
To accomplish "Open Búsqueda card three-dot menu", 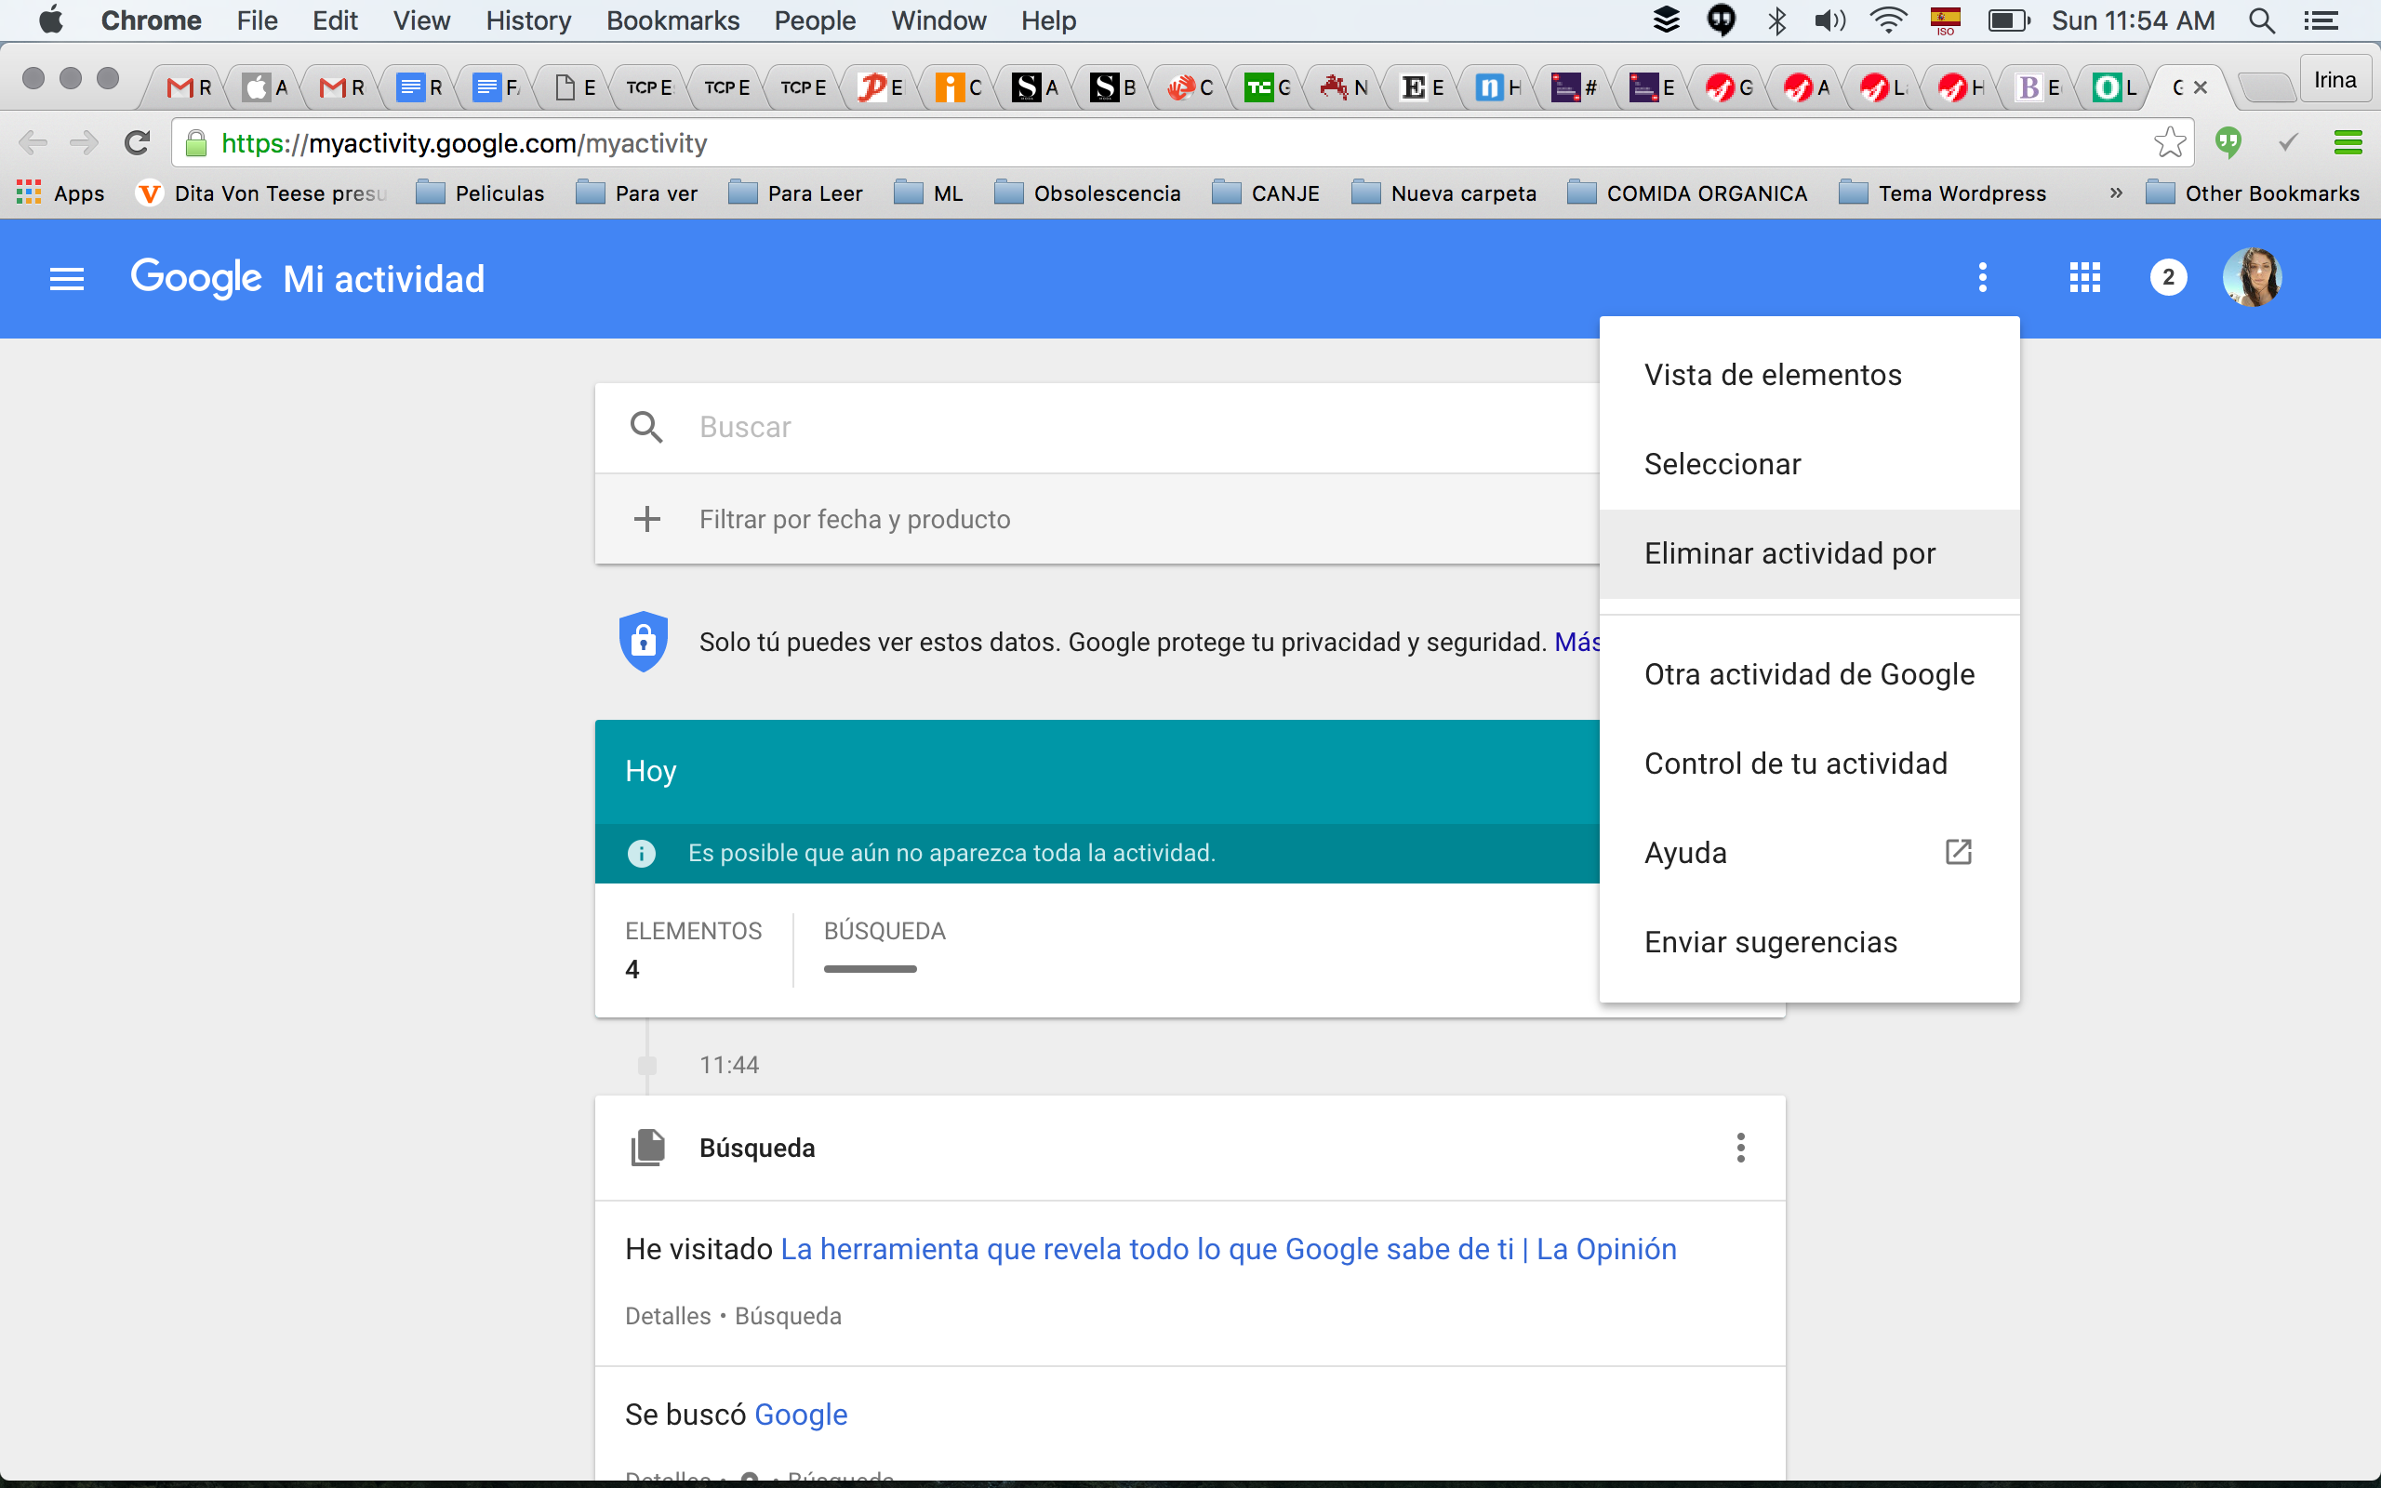I will pos(1740,1148).
